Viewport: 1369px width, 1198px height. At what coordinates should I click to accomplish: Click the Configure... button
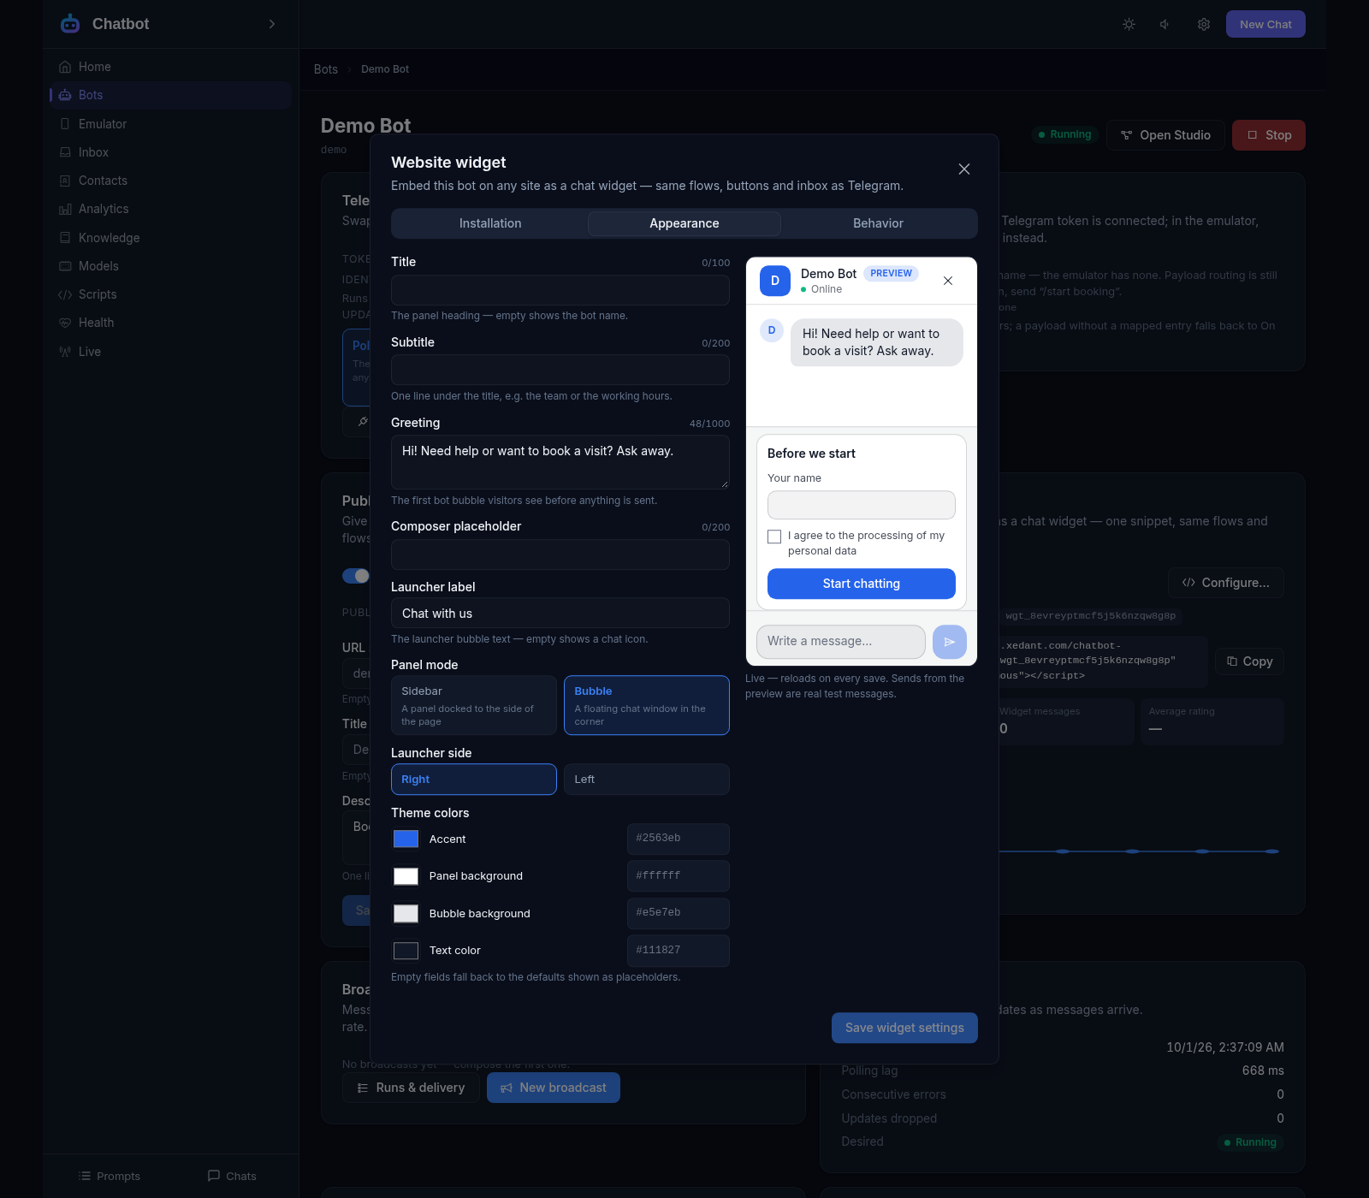[x=1226, y=583]
